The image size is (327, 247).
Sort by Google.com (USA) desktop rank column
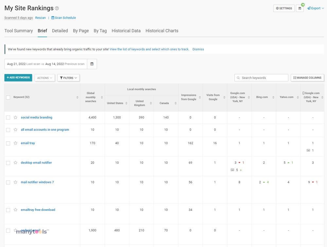[x=249, y=97]
